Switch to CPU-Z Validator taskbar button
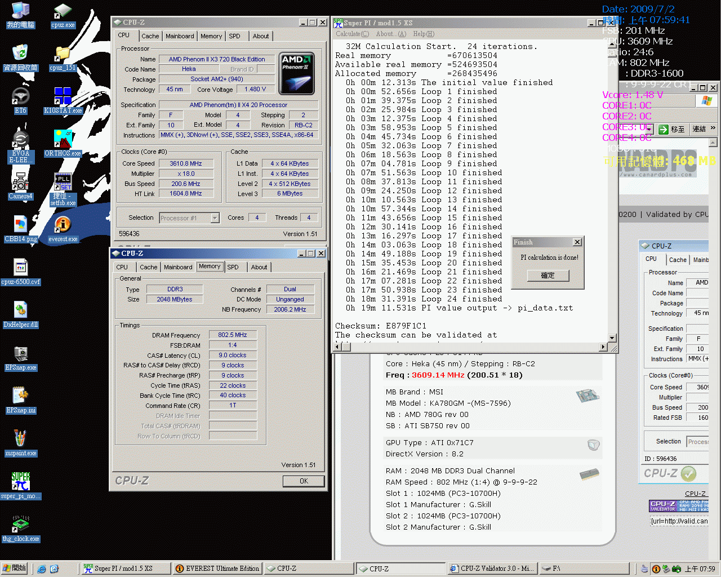The image size is (721, 577). pos(492,569)
